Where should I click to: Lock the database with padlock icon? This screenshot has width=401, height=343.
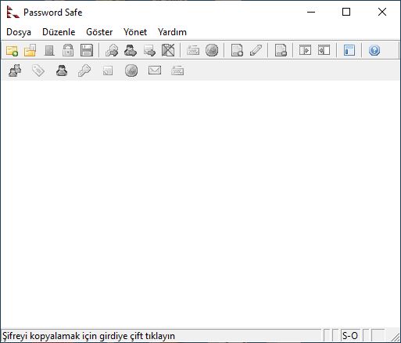[x=68, y=50]
